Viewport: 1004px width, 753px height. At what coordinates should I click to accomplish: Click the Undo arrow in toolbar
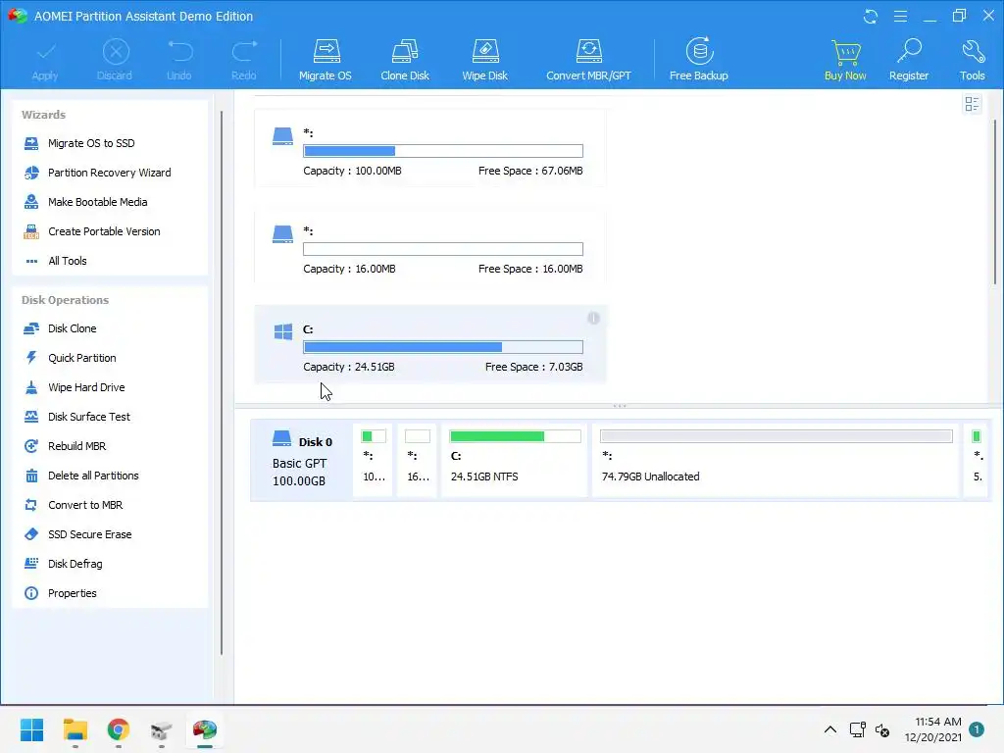click(179, 61)
